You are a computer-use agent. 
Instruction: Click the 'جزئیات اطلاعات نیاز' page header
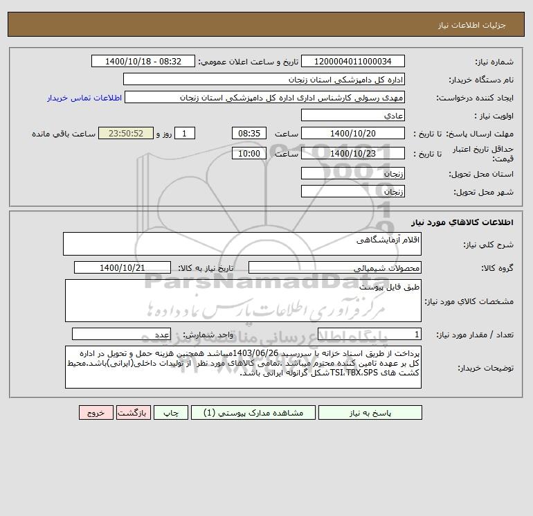(472, 25)
